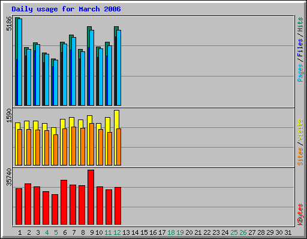Click the cyan hits bar for day 1
The height and width of the screenshot is (239, 307).
coord(20,62)
